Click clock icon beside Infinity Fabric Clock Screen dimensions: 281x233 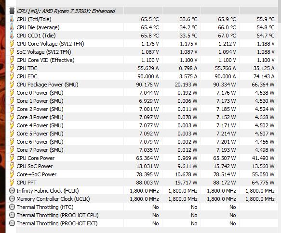pyautogui.click(x=12, y=191)
